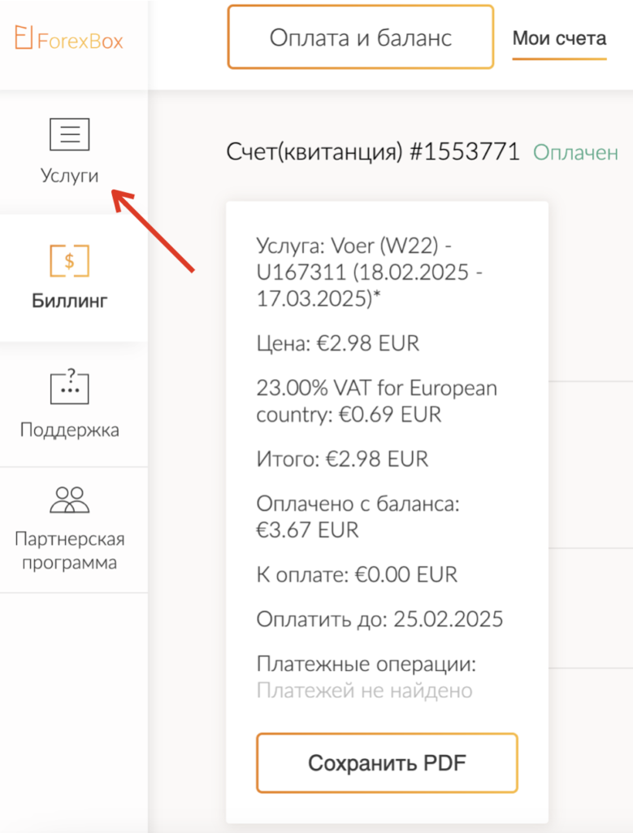Click the Поддержка sidebar label

(x=69, y=430)
